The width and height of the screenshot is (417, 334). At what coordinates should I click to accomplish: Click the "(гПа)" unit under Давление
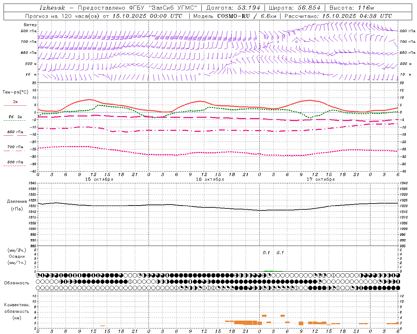17,209
